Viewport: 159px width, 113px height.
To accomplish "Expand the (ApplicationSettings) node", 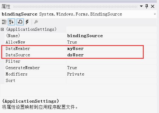I will click(x=2, y=30).
